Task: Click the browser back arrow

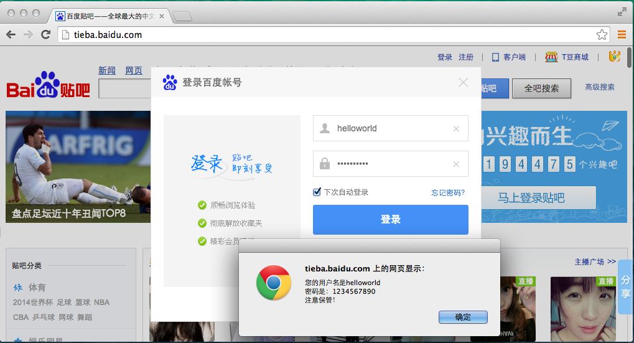Action: pyautogui.click(x=11, y=35)
